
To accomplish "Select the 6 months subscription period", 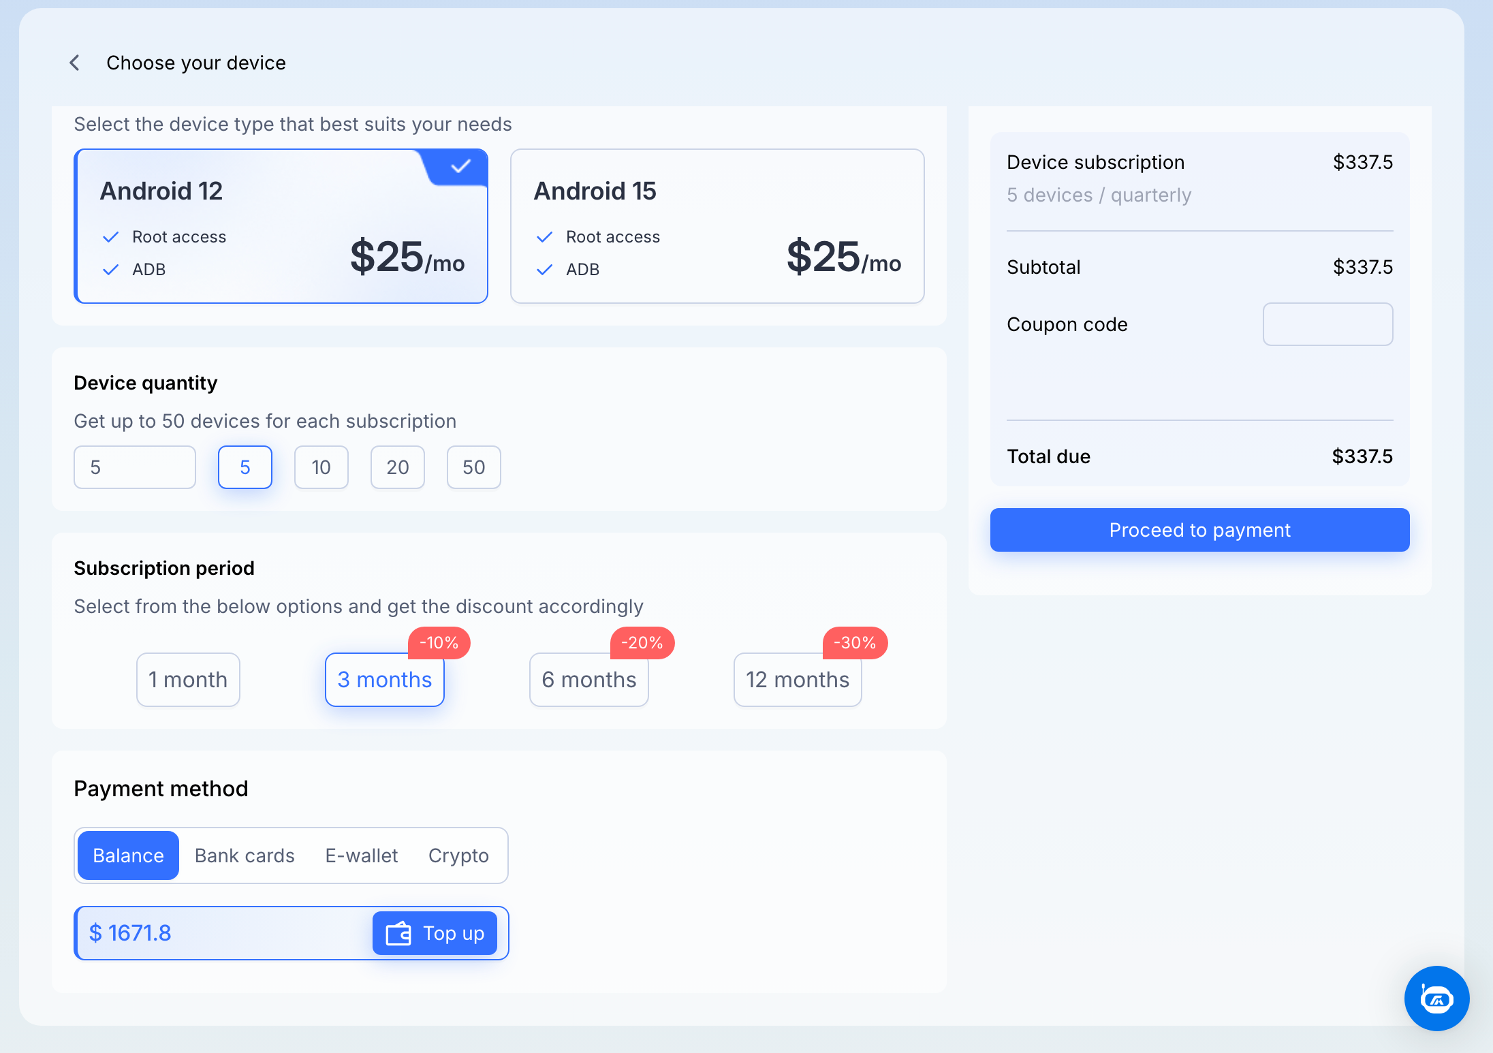I will [x=589, y=680].
